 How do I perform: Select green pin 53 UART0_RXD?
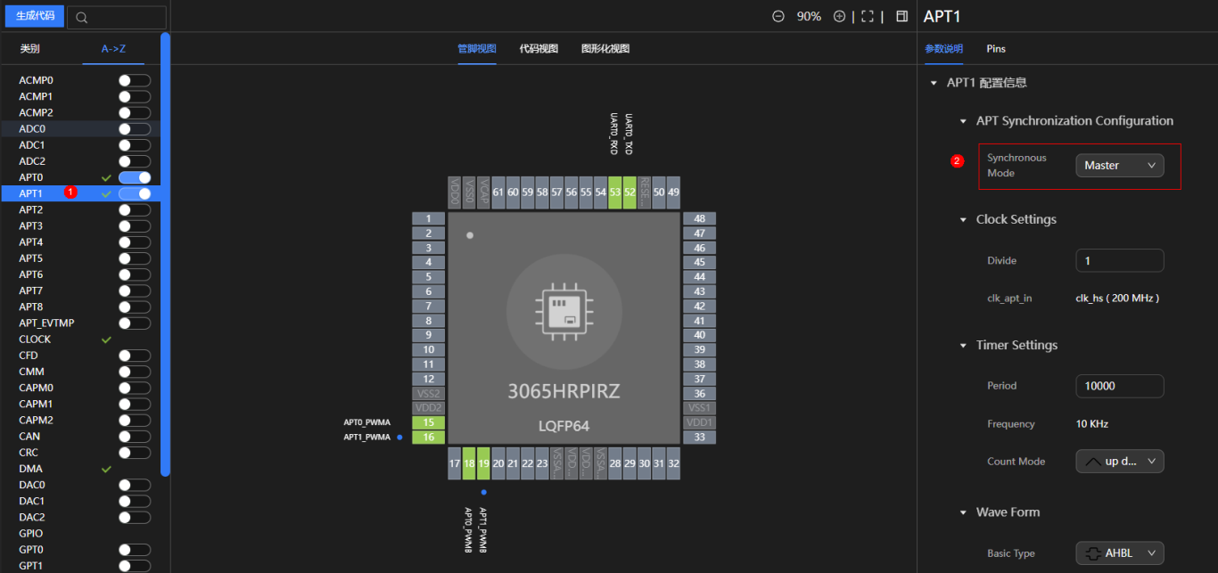615,192
